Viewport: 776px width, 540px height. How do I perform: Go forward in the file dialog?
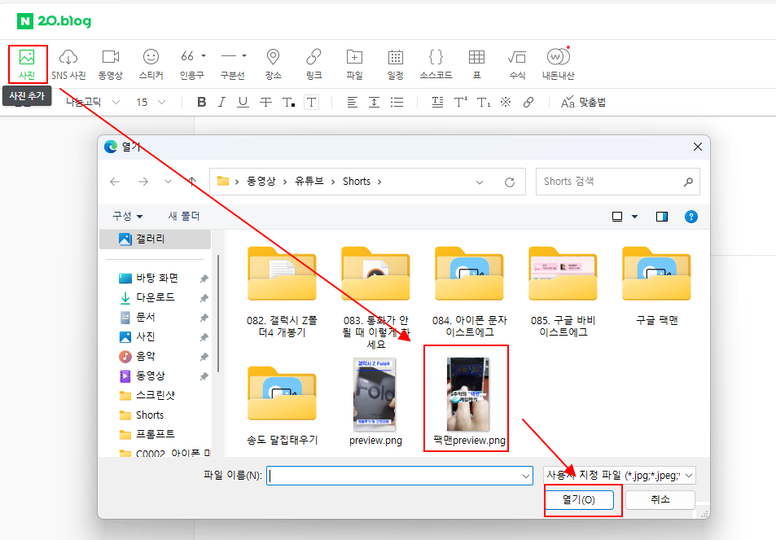(x=143, y=182)
